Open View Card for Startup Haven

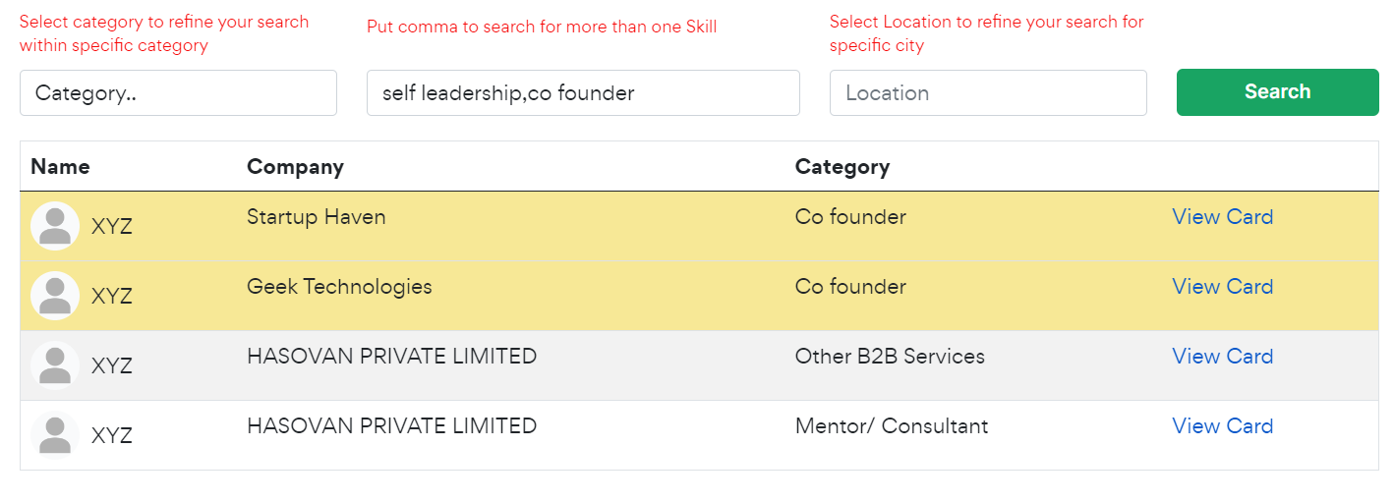coord(1222,217)
